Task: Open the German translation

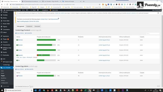Action: pyautogui.click(x=20, y=40)
